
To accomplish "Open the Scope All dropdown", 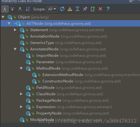I will point(52,9).
